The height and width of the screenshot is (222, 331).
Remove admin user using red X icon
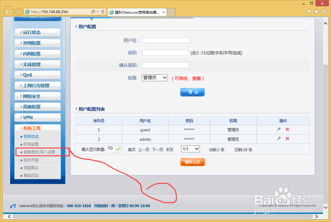[288, 139]
